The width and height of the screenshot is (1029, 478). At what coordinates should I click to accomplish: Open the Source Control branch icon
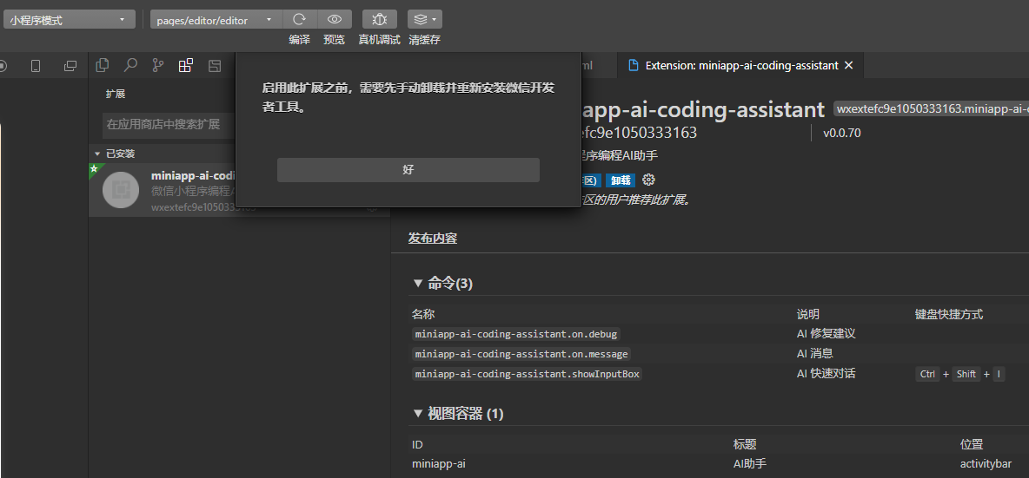[x=158, y=65]
